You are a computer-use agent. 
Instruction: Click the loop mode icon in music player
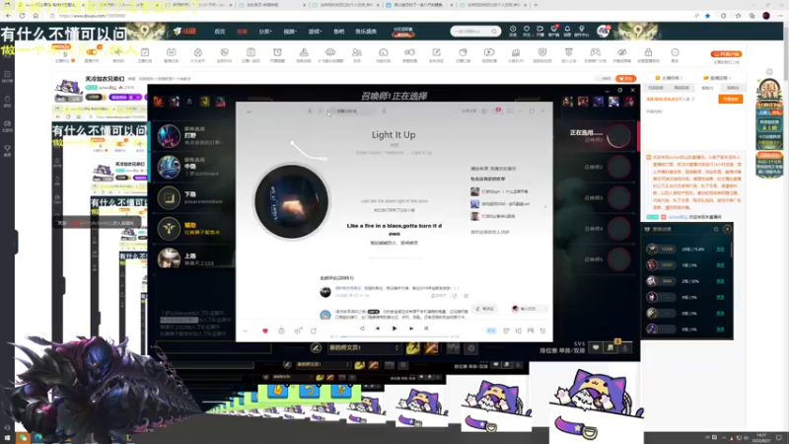click(362, 329)
